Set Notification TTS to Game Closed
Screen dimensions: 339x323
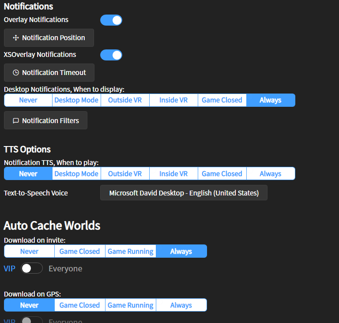click(x=222, y=173)
